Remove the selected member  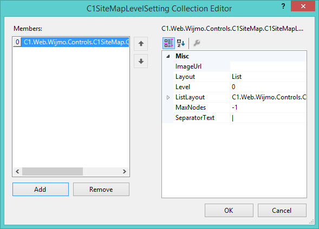point(101,189)
